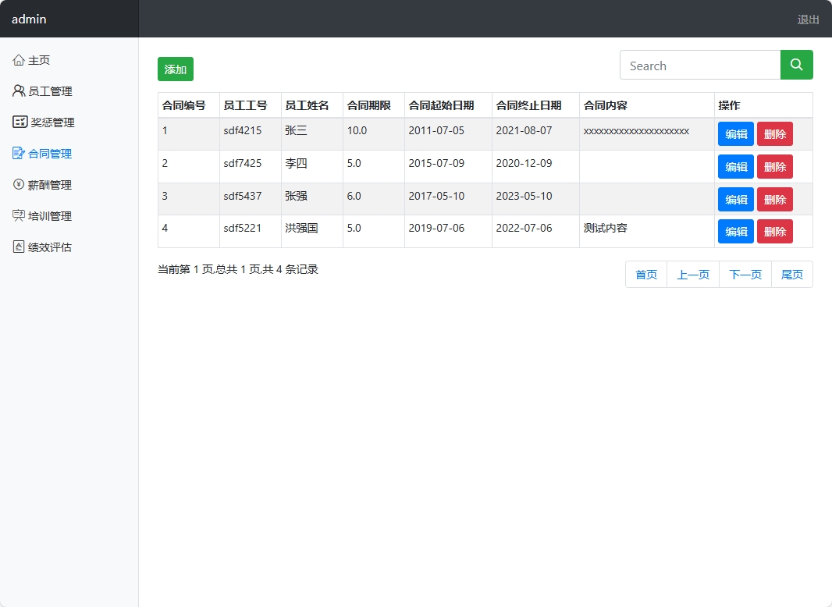Click the magnifier search icon
832x607 pixels.
796,66
